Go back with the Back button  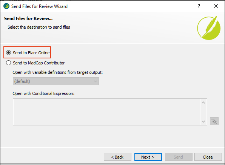(x=117, y=157)
